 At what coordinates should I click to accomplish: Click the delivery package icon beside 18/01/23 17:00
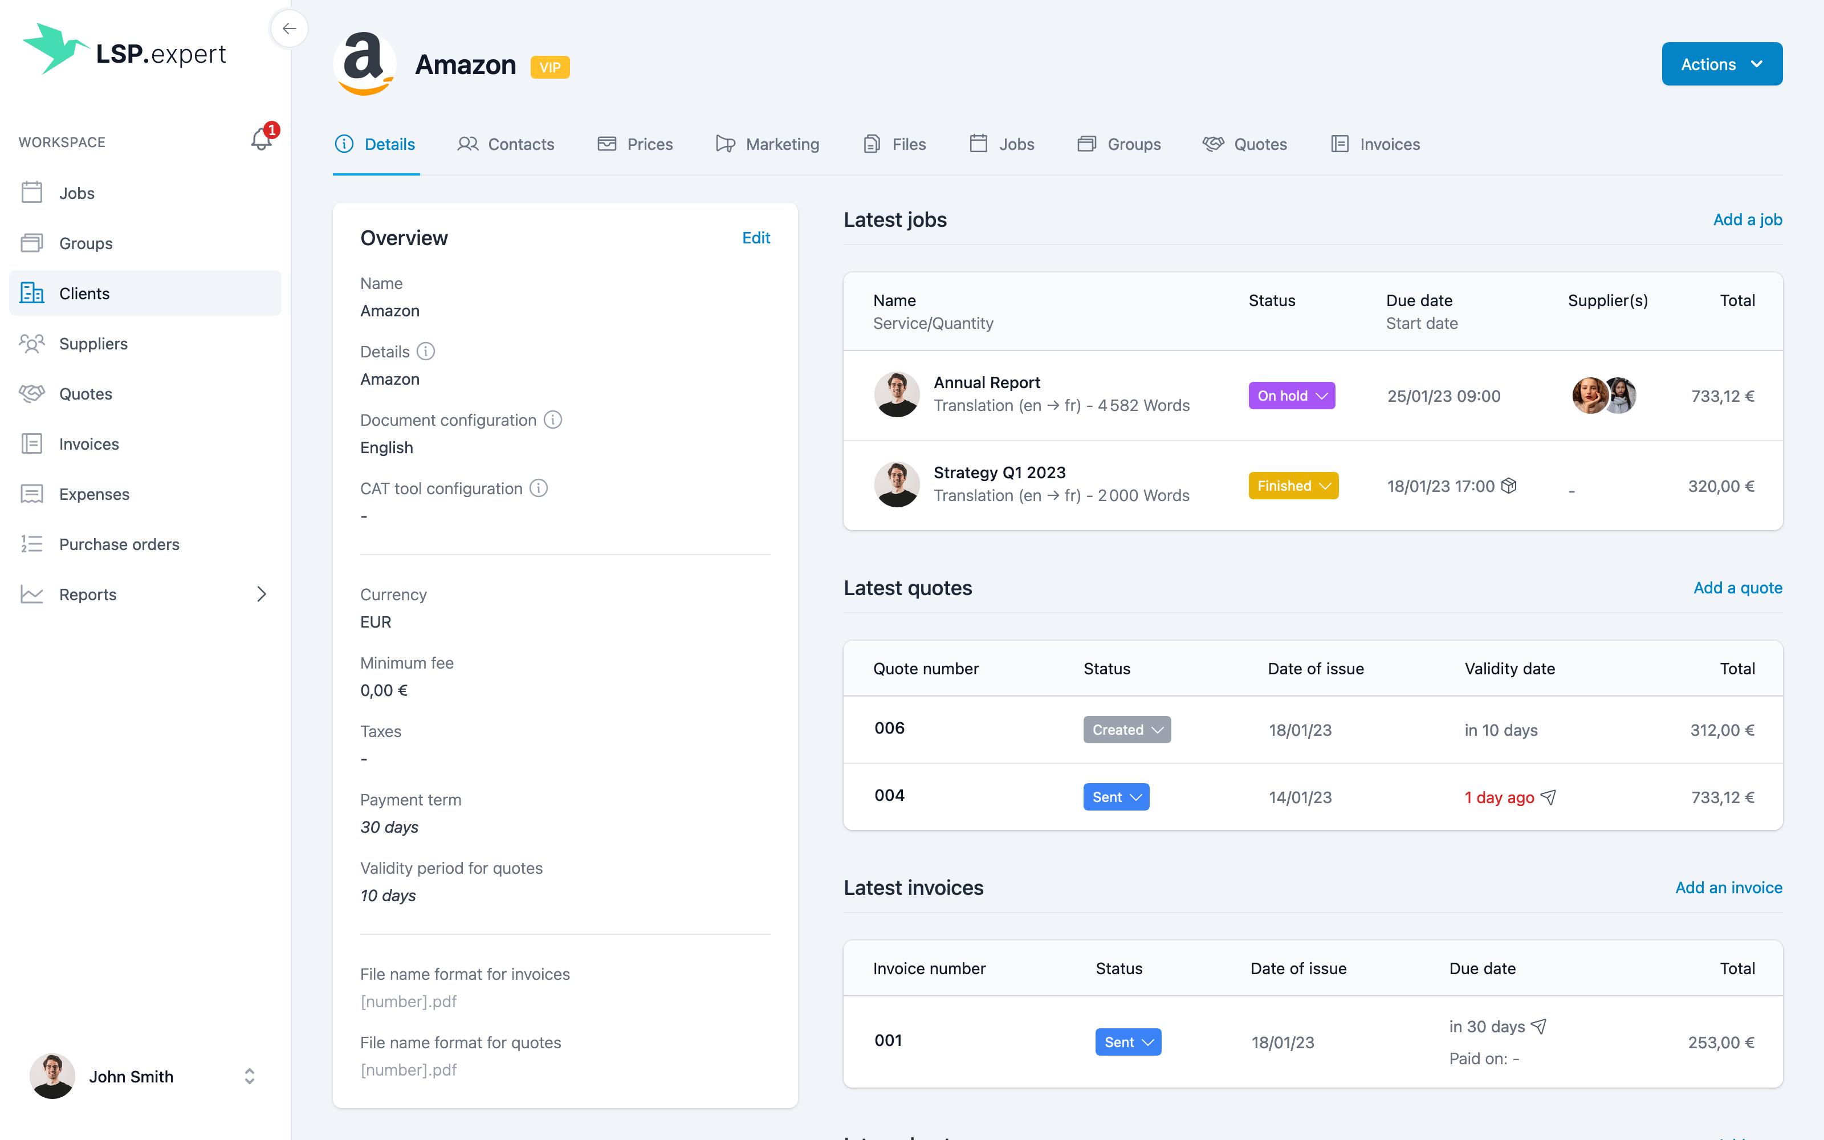coord(1509,486)
